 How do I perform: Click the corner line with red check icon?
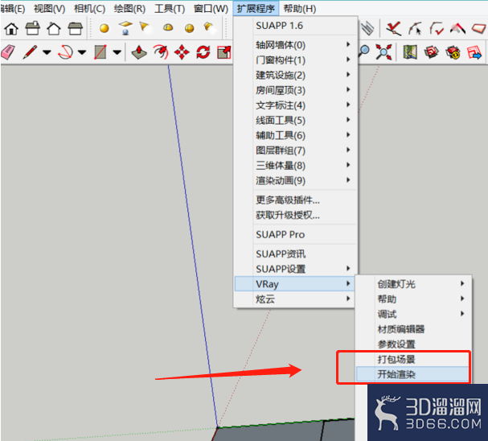click(437, 29)
